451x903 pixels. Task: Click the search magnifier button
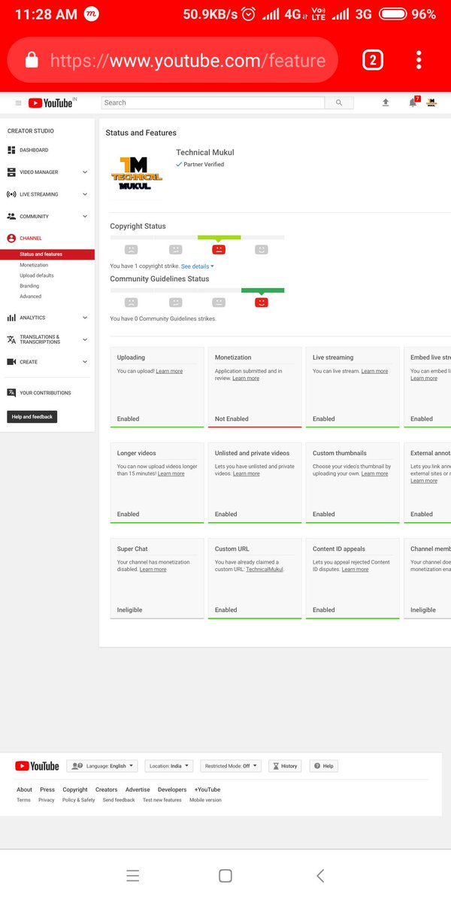click(339, 103)
